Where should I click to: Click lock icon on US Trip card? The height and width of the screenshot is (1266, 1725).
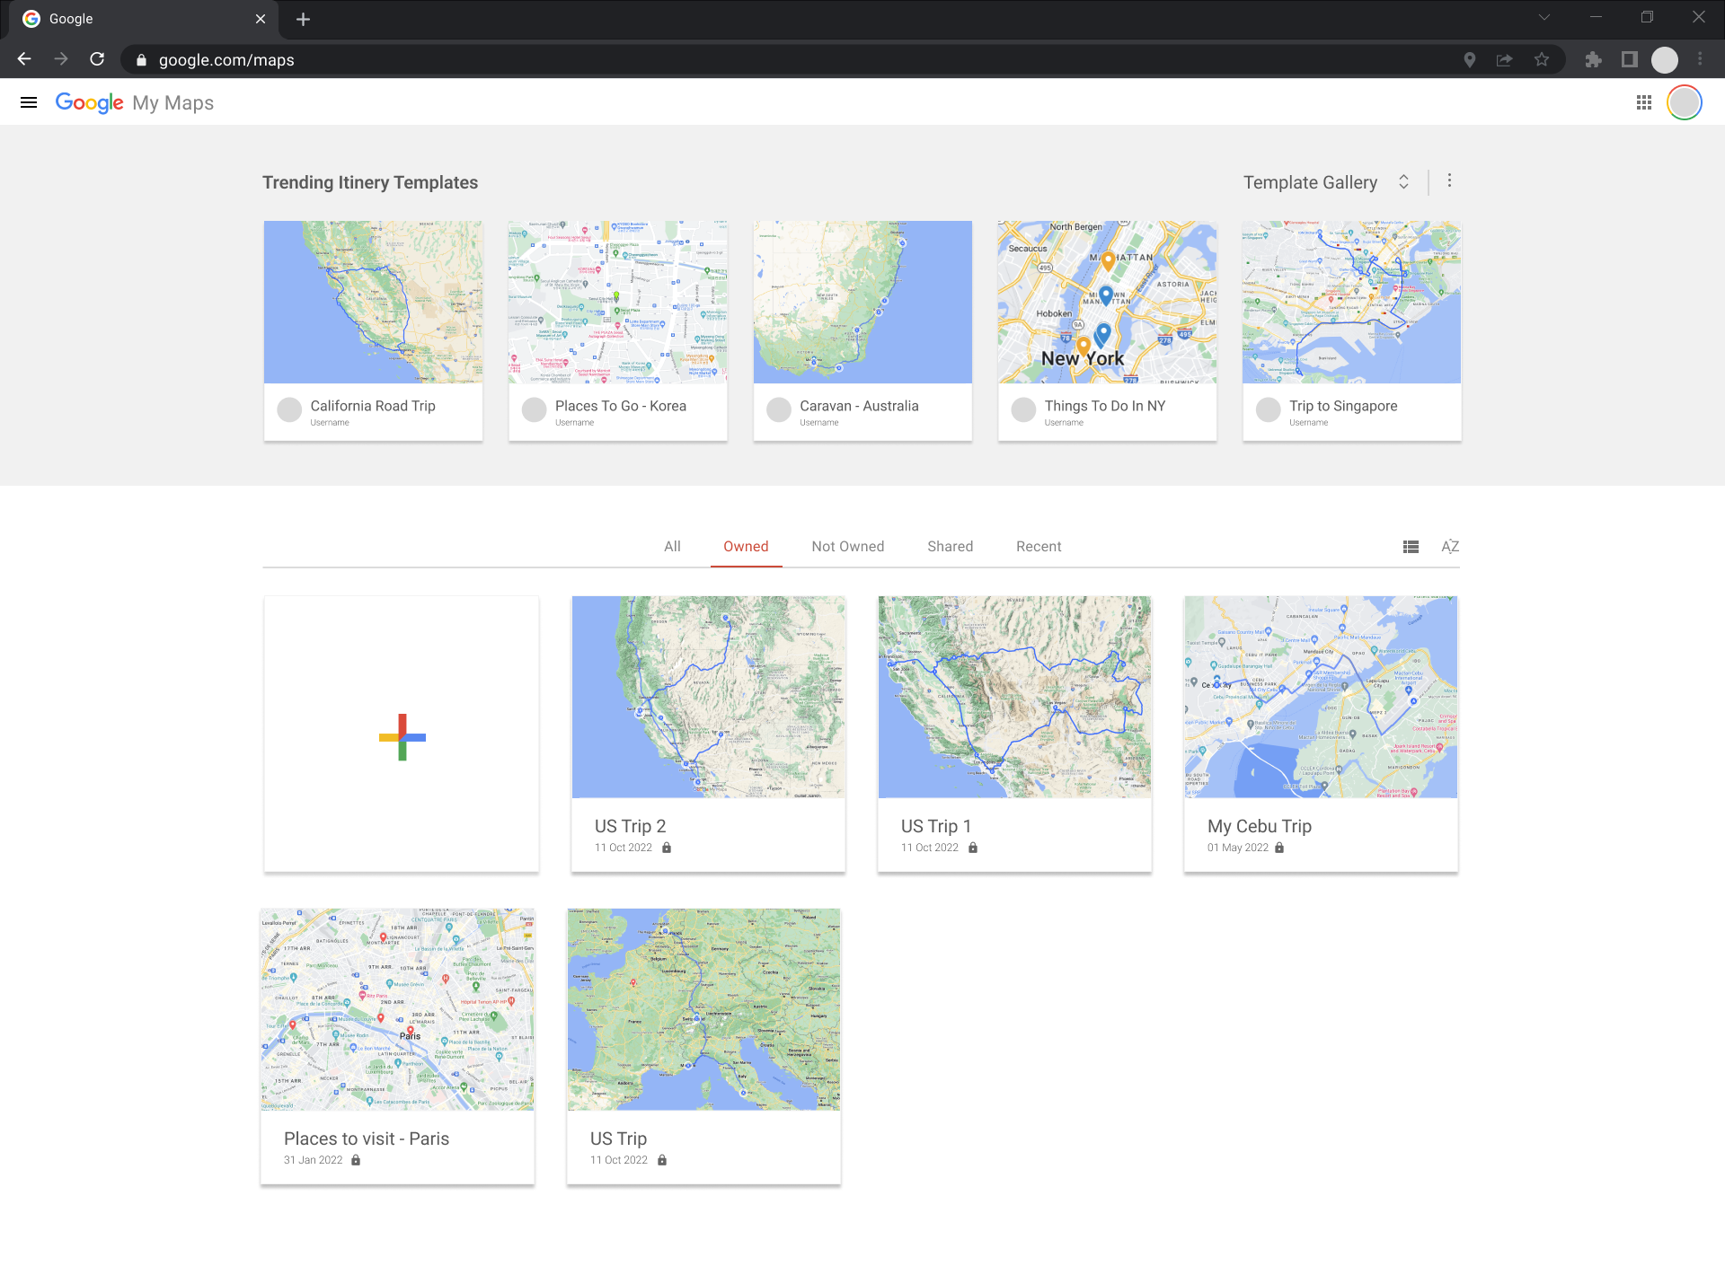point(662,1160)
